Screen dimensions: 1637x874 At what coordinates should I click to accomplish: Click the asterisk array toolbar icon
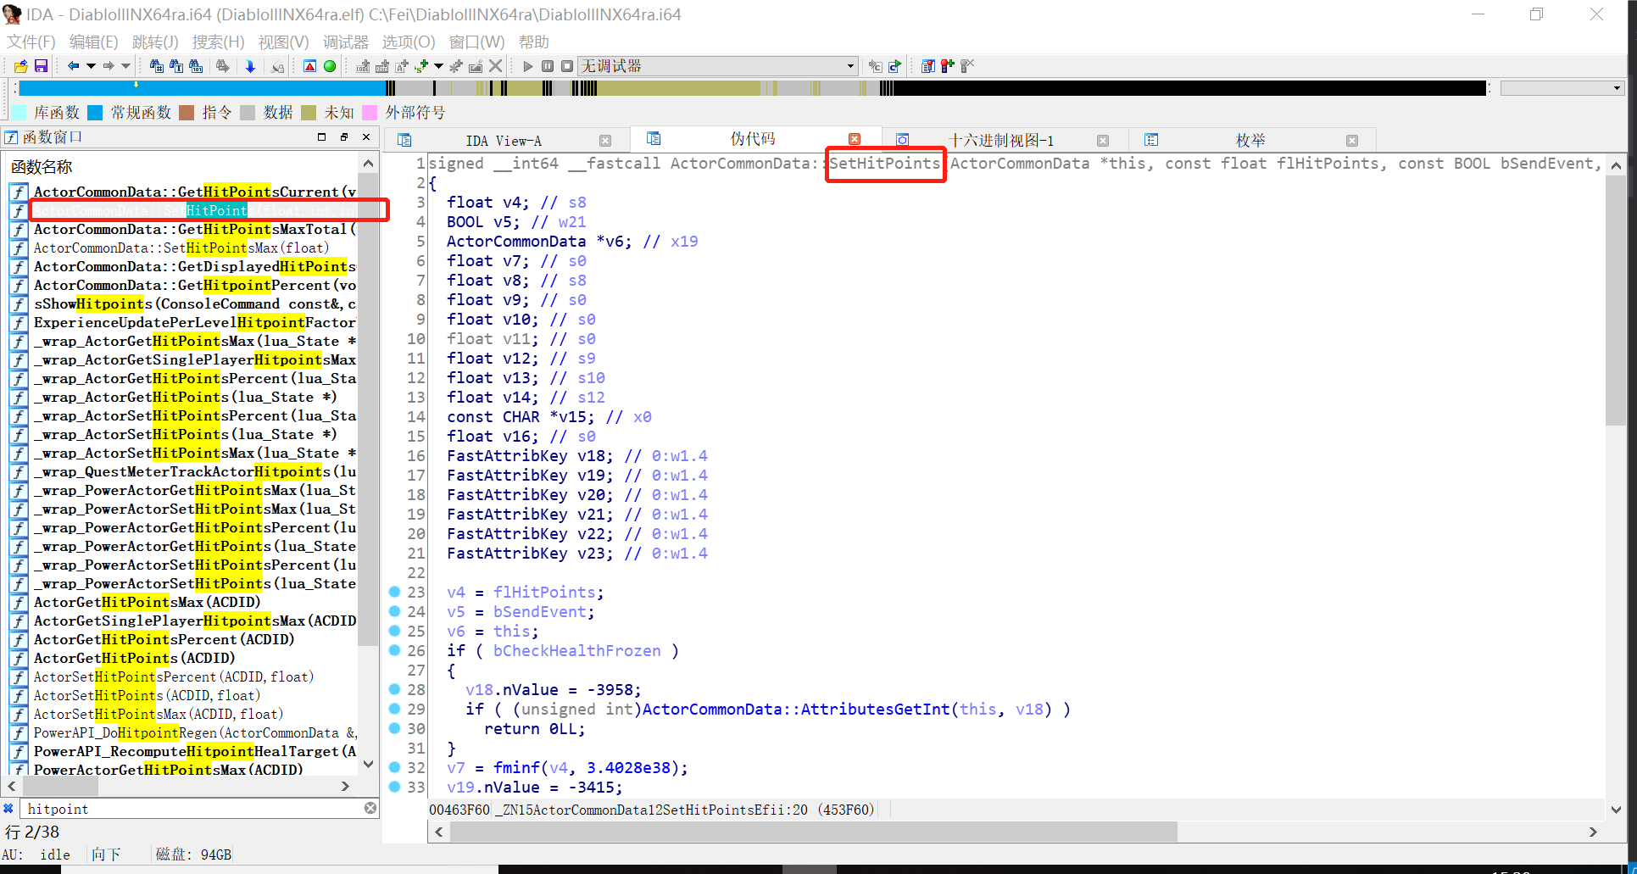pos(456,66)
